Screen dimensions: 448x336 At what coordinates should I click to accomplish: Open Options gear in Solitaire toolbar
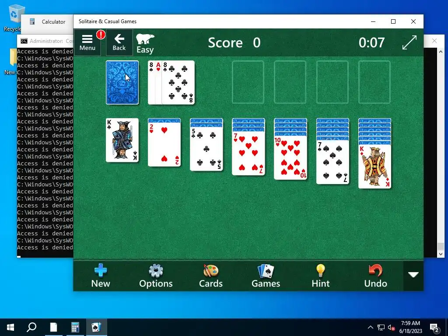coord(156,276)
